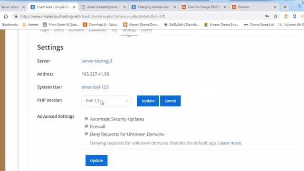Close the email marketing tools tab
Image resolution: width=304 pixels, height=171 pixels.
pyautogui.click(x=124, y=7)
